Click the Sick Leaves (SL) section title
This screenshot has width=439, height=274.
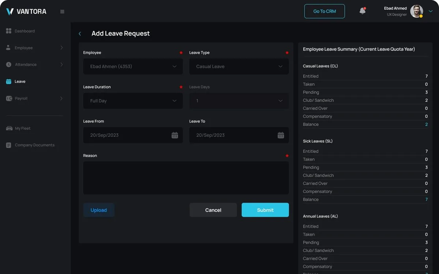(x=318, y=141)
